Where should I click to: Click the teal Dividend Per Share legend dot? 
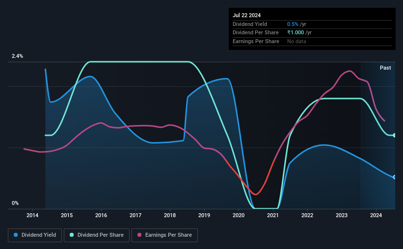[72, 235]
